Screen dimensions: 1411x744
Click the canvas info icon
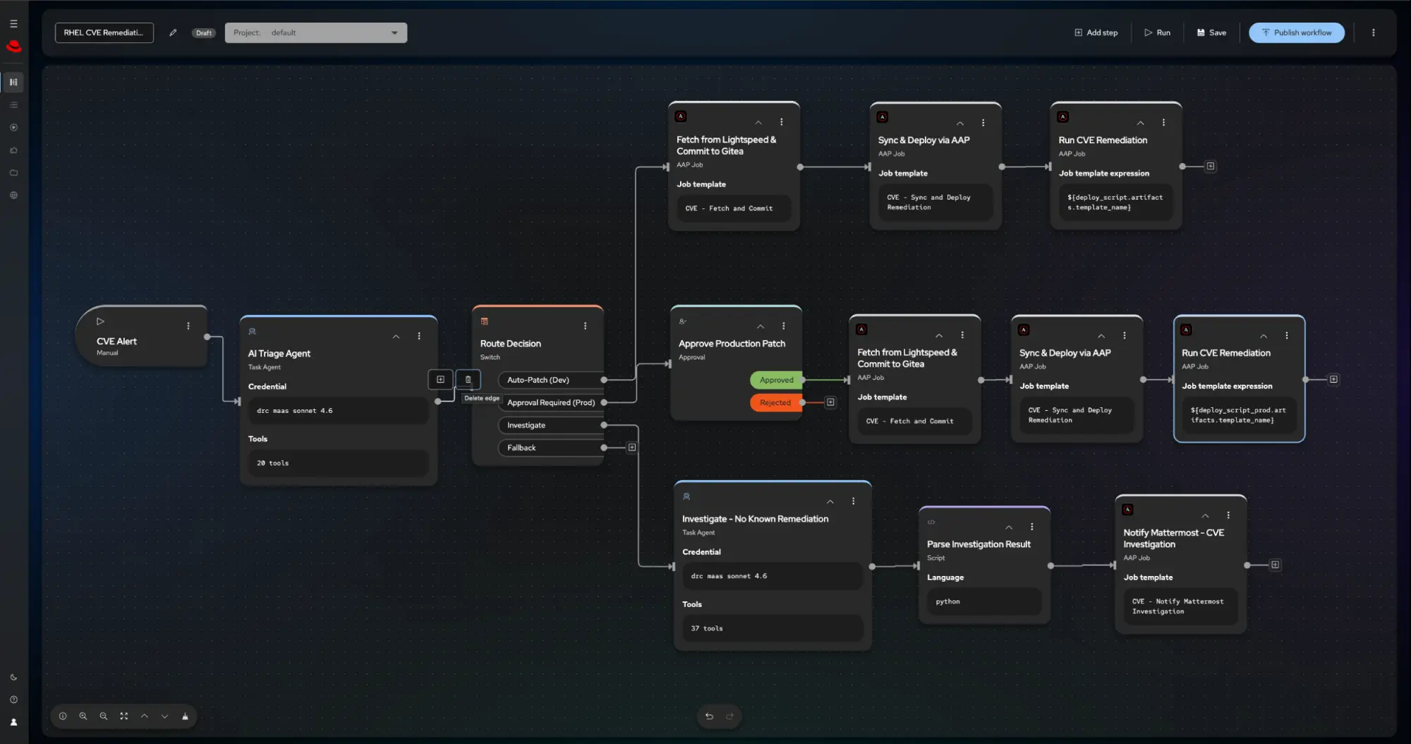pyautogui.click(x=63, y=716)
